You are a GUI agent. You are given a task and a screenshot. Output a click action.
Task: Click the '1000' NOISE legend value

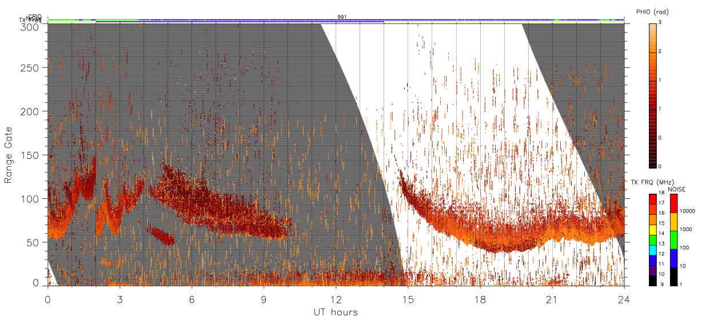pyautogui.click(x=686, y=229)
